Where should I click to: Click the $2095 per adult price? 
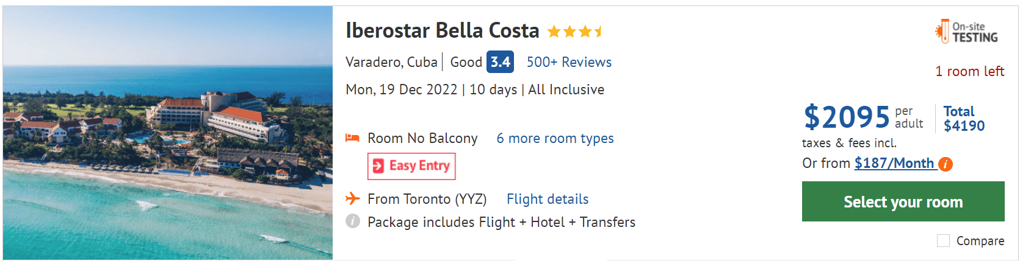(x=847, y=117)
